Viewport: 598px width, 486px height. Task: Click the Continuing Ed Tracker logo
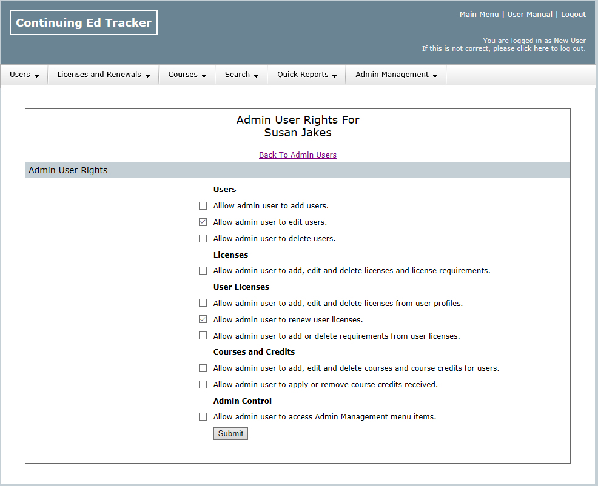[x=84, y=23]
